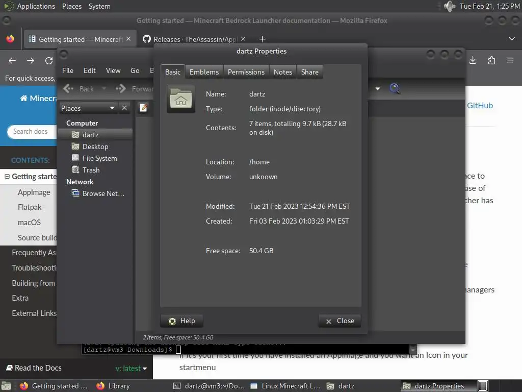The height and width of the screenshot is (392, 522).
Task: Open the Firefox hamburger menu
Action: click(x=510, y=60)
